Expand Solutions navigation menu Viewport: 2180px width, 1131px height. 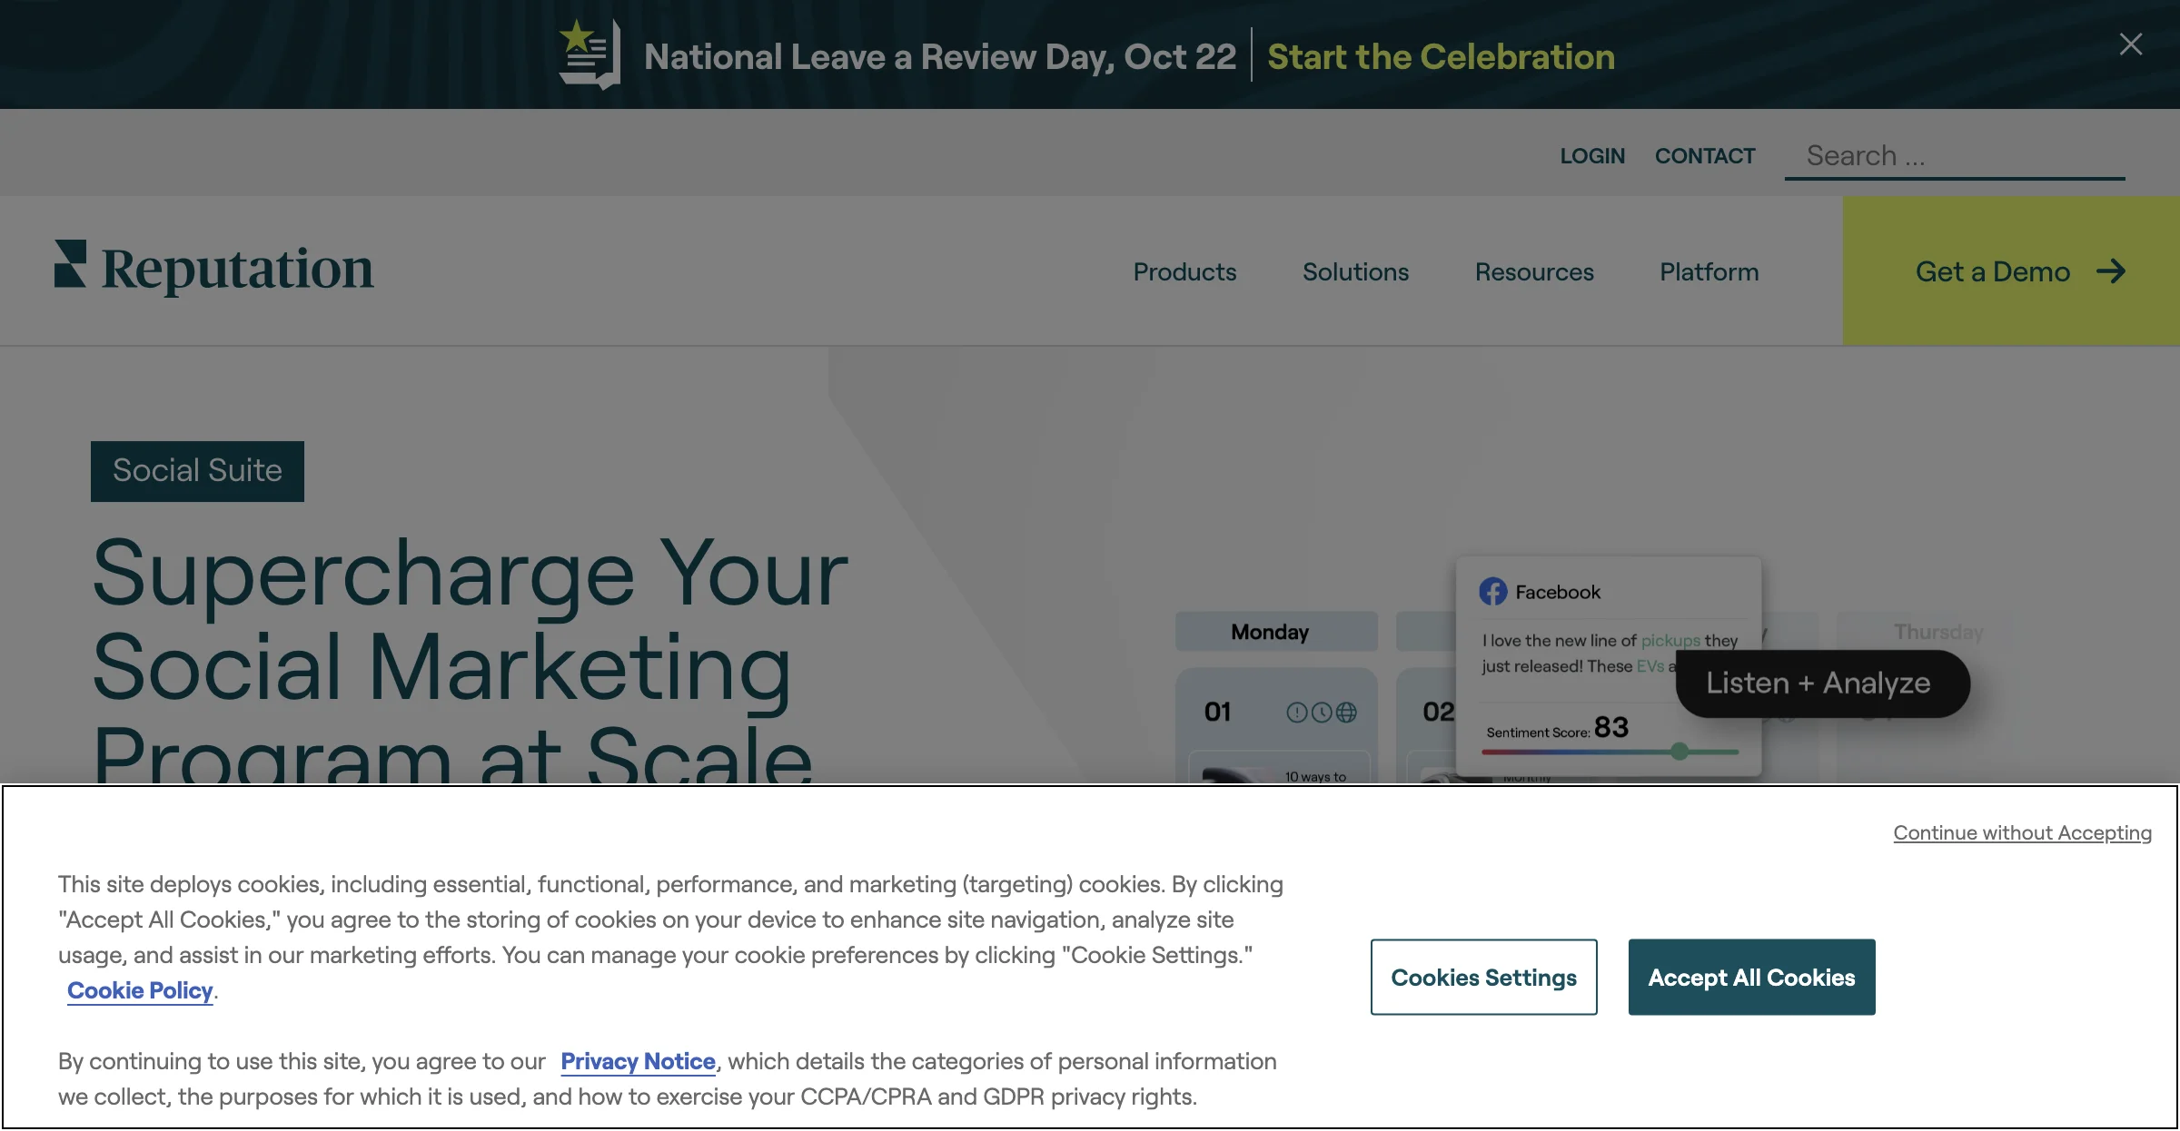click(x=1355, y=270)
